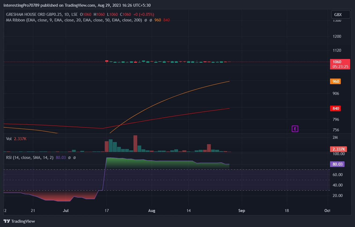Click the Jul label on the time axis
This screenshot has width=355, height=227.
click(66, 211)
